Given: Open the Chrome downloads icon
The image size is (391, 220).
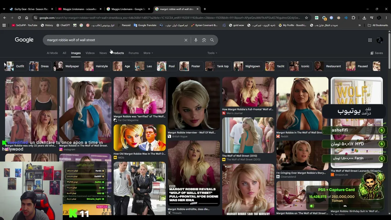Looking at the screenshot, I should pos(364,18).
